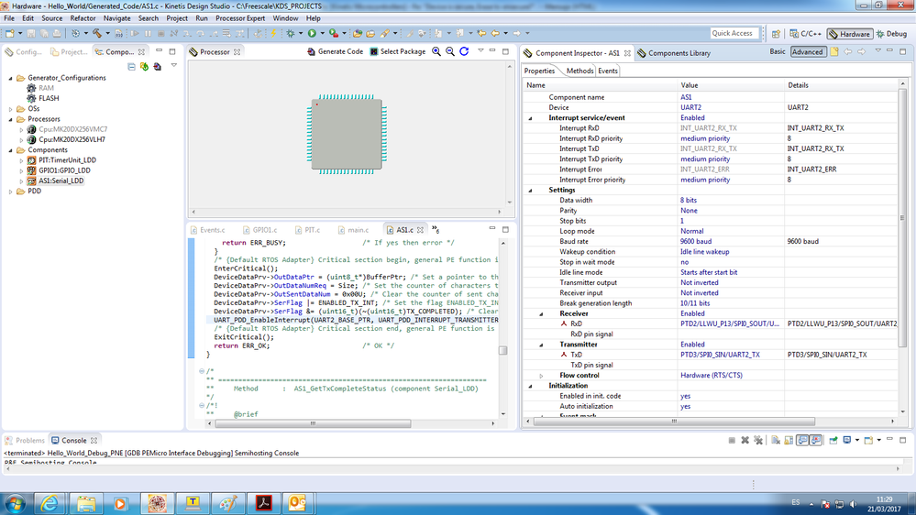
Task: Switch to the Methods tab
Action: pos(579,71)
